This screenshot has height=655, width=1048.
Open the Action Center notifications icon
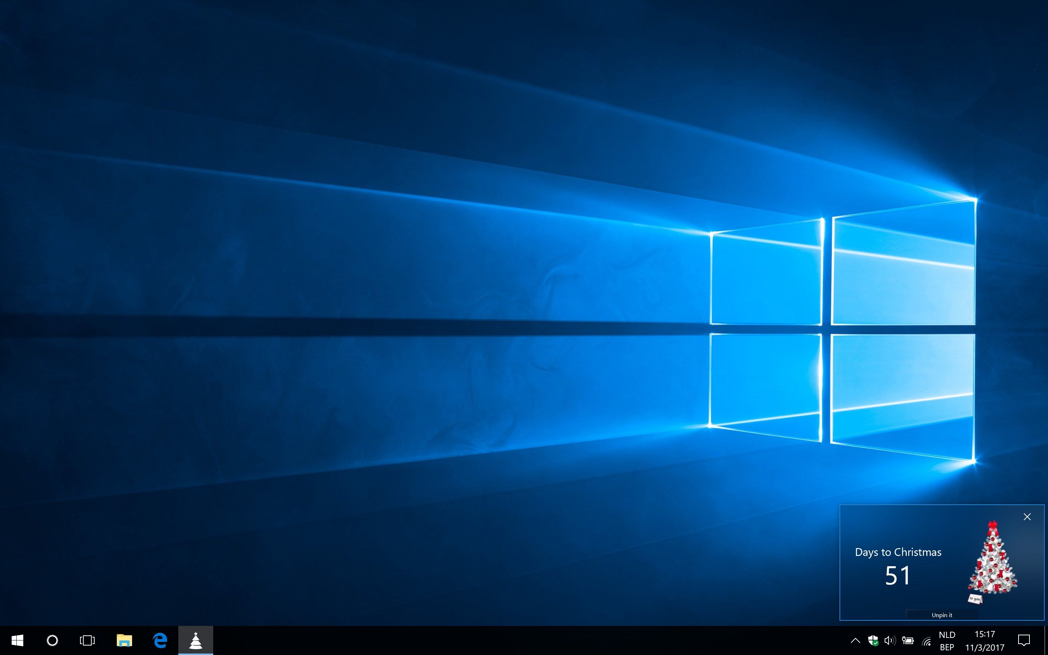pos(1024,640)
